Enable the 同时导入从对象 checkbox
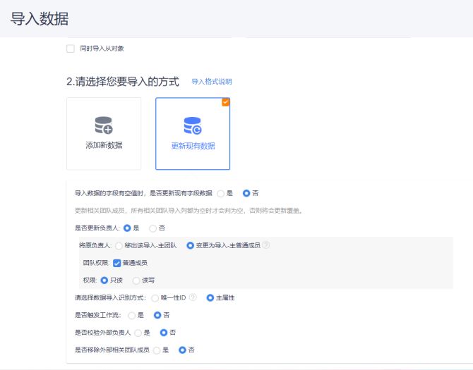 point(70,49)
